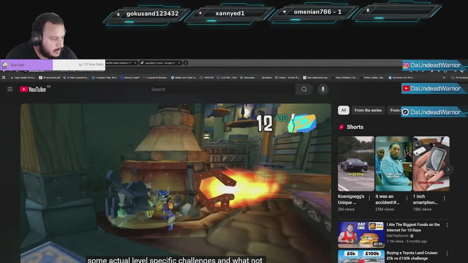Click the Koenigsegg's Unique short title

point(351,199)
